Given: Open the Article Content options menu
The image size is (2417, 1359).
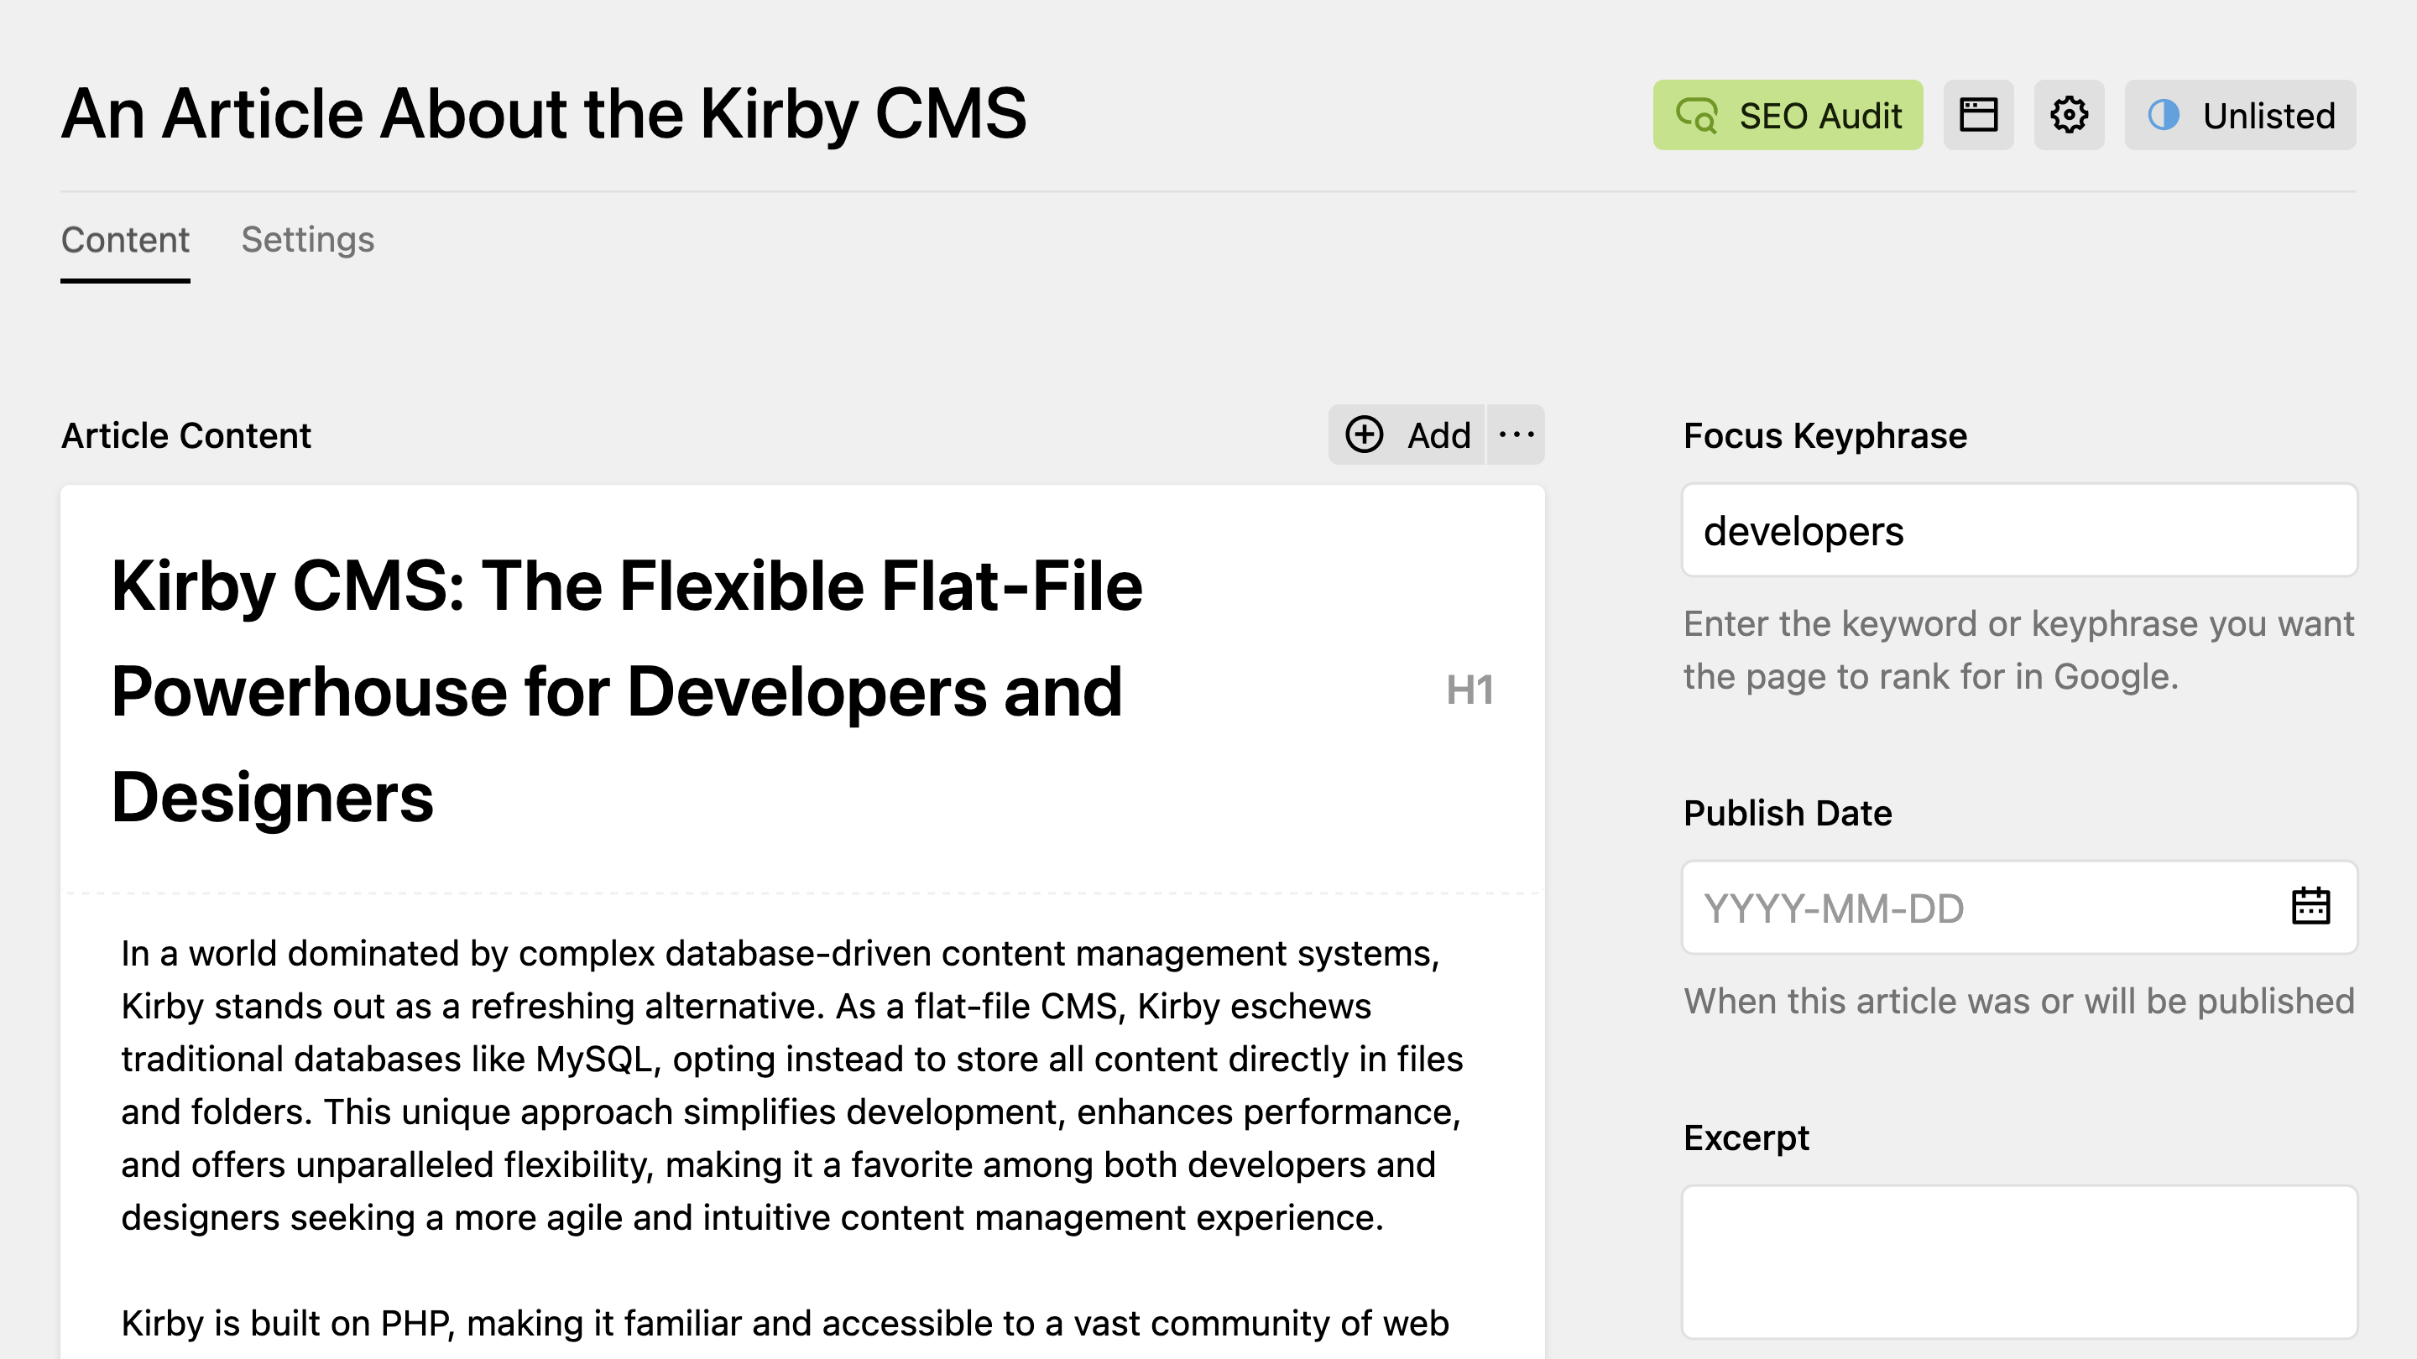Looking at the screenshot, I should (x=1516, y=435).
